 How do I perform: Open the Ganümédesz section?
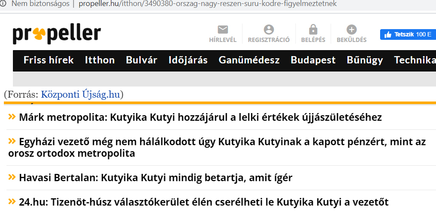(x=249, y=60)
